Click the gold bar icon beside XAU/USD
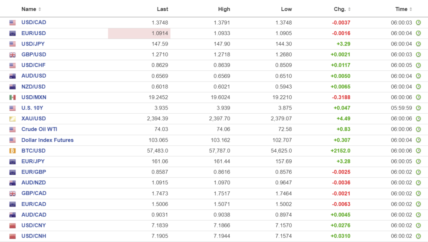The image size is (428, 242). (x=13, y=119)
